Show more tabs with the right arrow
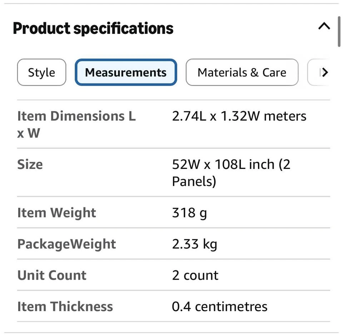Screen dimensions: 343x335 coord(325,72)
